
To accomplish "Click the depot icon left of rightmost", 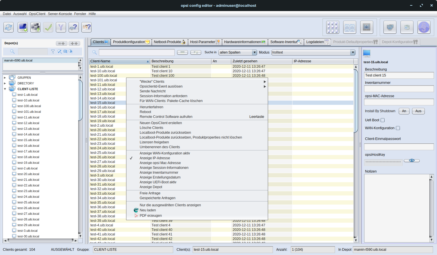I will [x=65, y=51].
